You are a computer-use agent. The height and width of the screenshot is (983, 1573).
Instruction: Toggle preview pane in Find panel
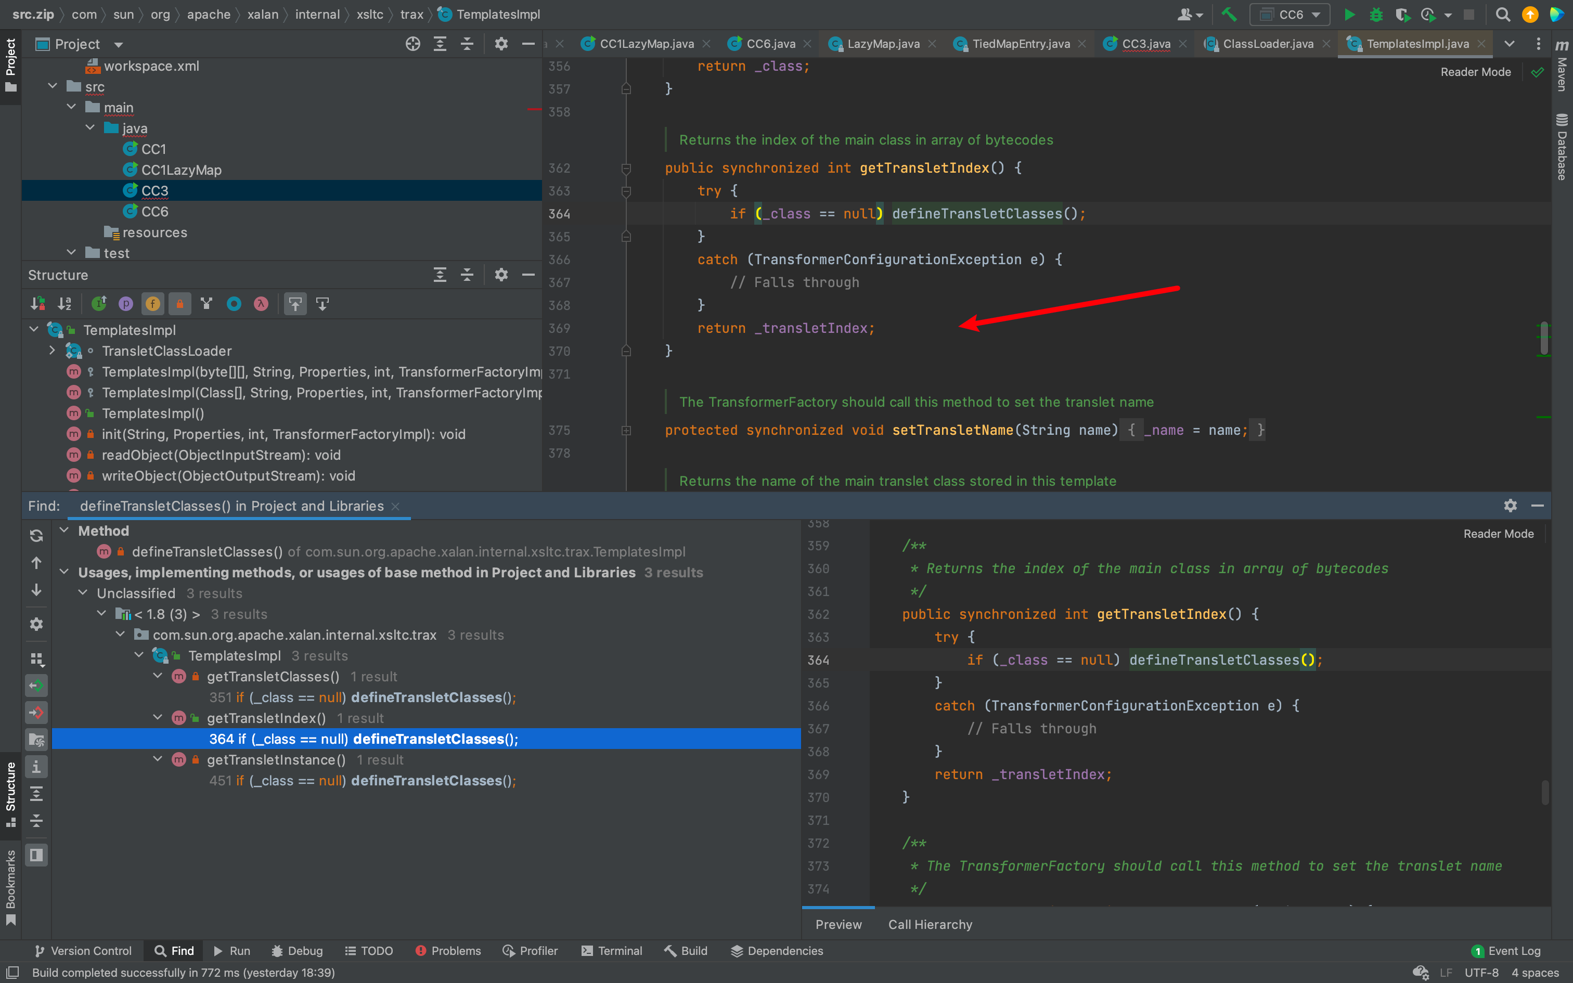[x=36, y=854]
